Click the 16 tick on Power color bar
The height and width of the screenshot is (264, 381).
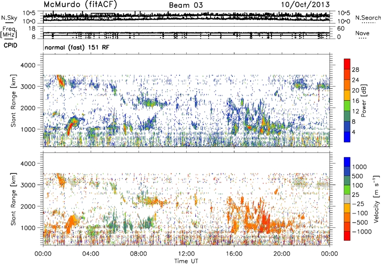coord(355,101)
